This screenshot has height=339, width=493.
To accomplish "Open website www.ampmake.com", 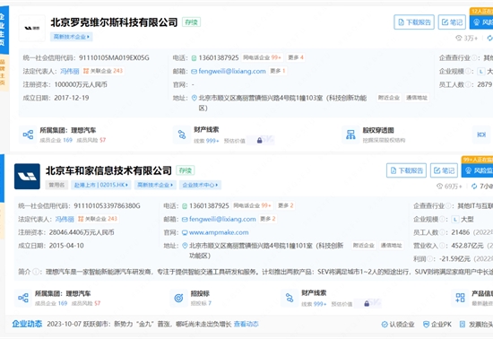I will point(219,232).
